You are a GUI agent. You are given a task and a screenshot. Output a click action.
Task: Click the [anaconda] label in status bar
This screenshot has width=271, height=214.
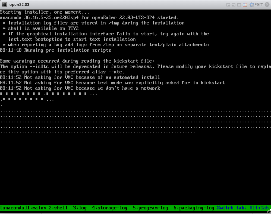tap(13, 208)
